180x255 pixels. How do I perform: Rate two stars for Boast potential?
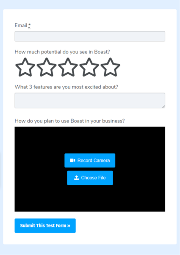pos(47,67)
